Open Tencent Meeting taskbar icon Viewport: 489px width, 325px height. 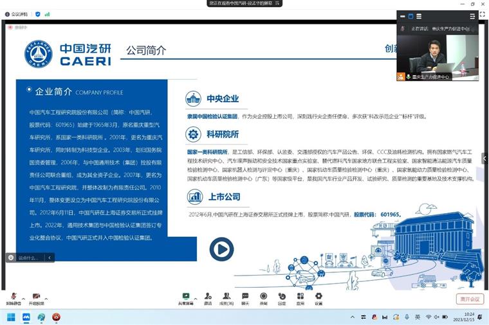pyautogui.click(x=26, y=317)
